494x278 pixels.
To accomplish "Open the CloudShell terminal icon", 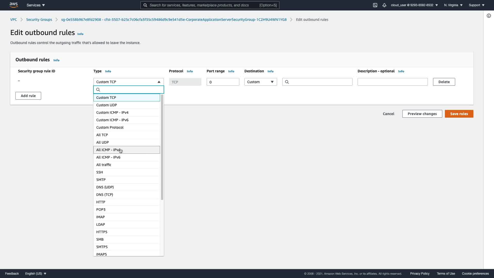I will pyautogui.click(x=375, y=5).
